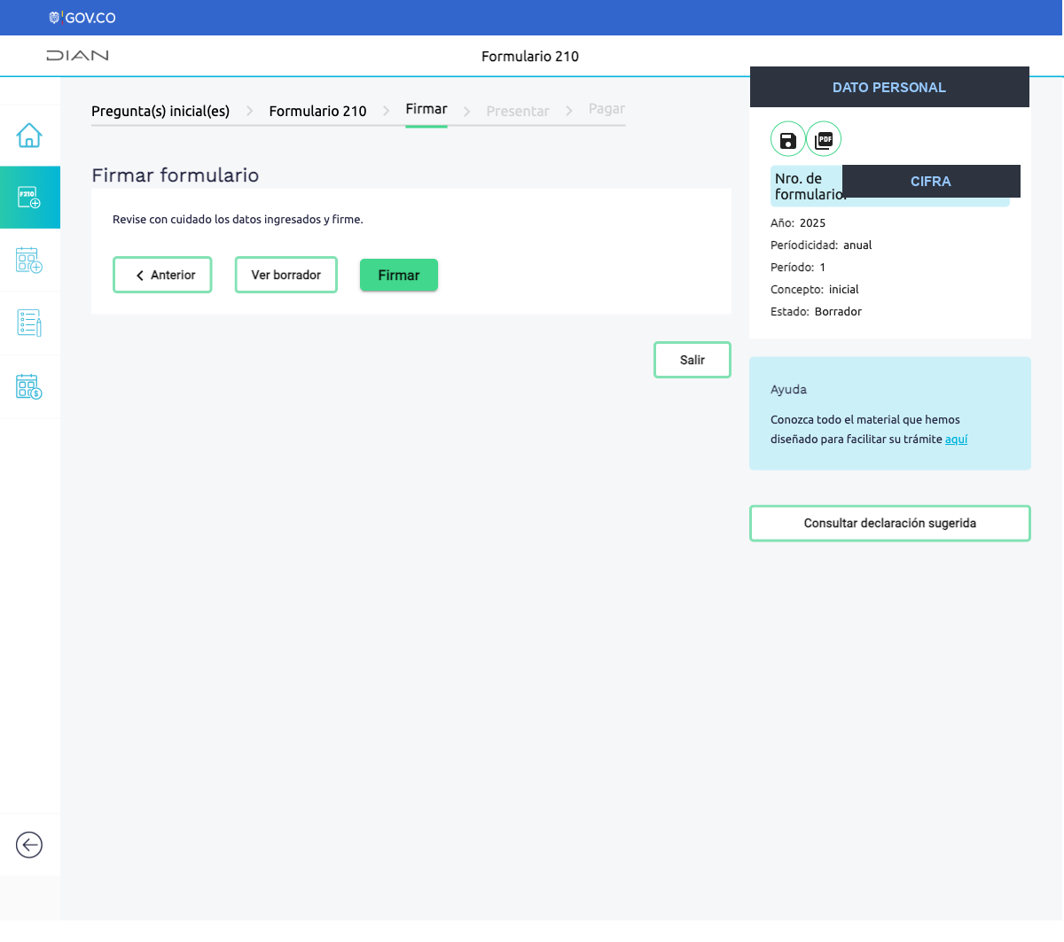Select the F210 form icon in sidebar
Viewport: 1064px width, 942px height.
29,198
